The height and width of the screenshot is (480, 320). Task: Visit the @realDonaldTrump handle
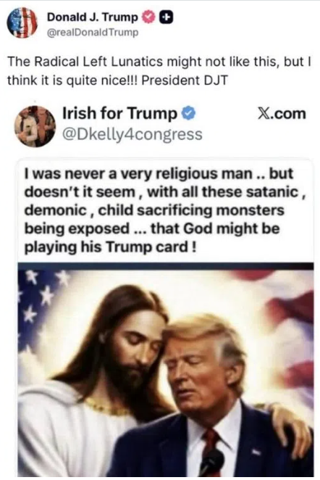(92, 33)
